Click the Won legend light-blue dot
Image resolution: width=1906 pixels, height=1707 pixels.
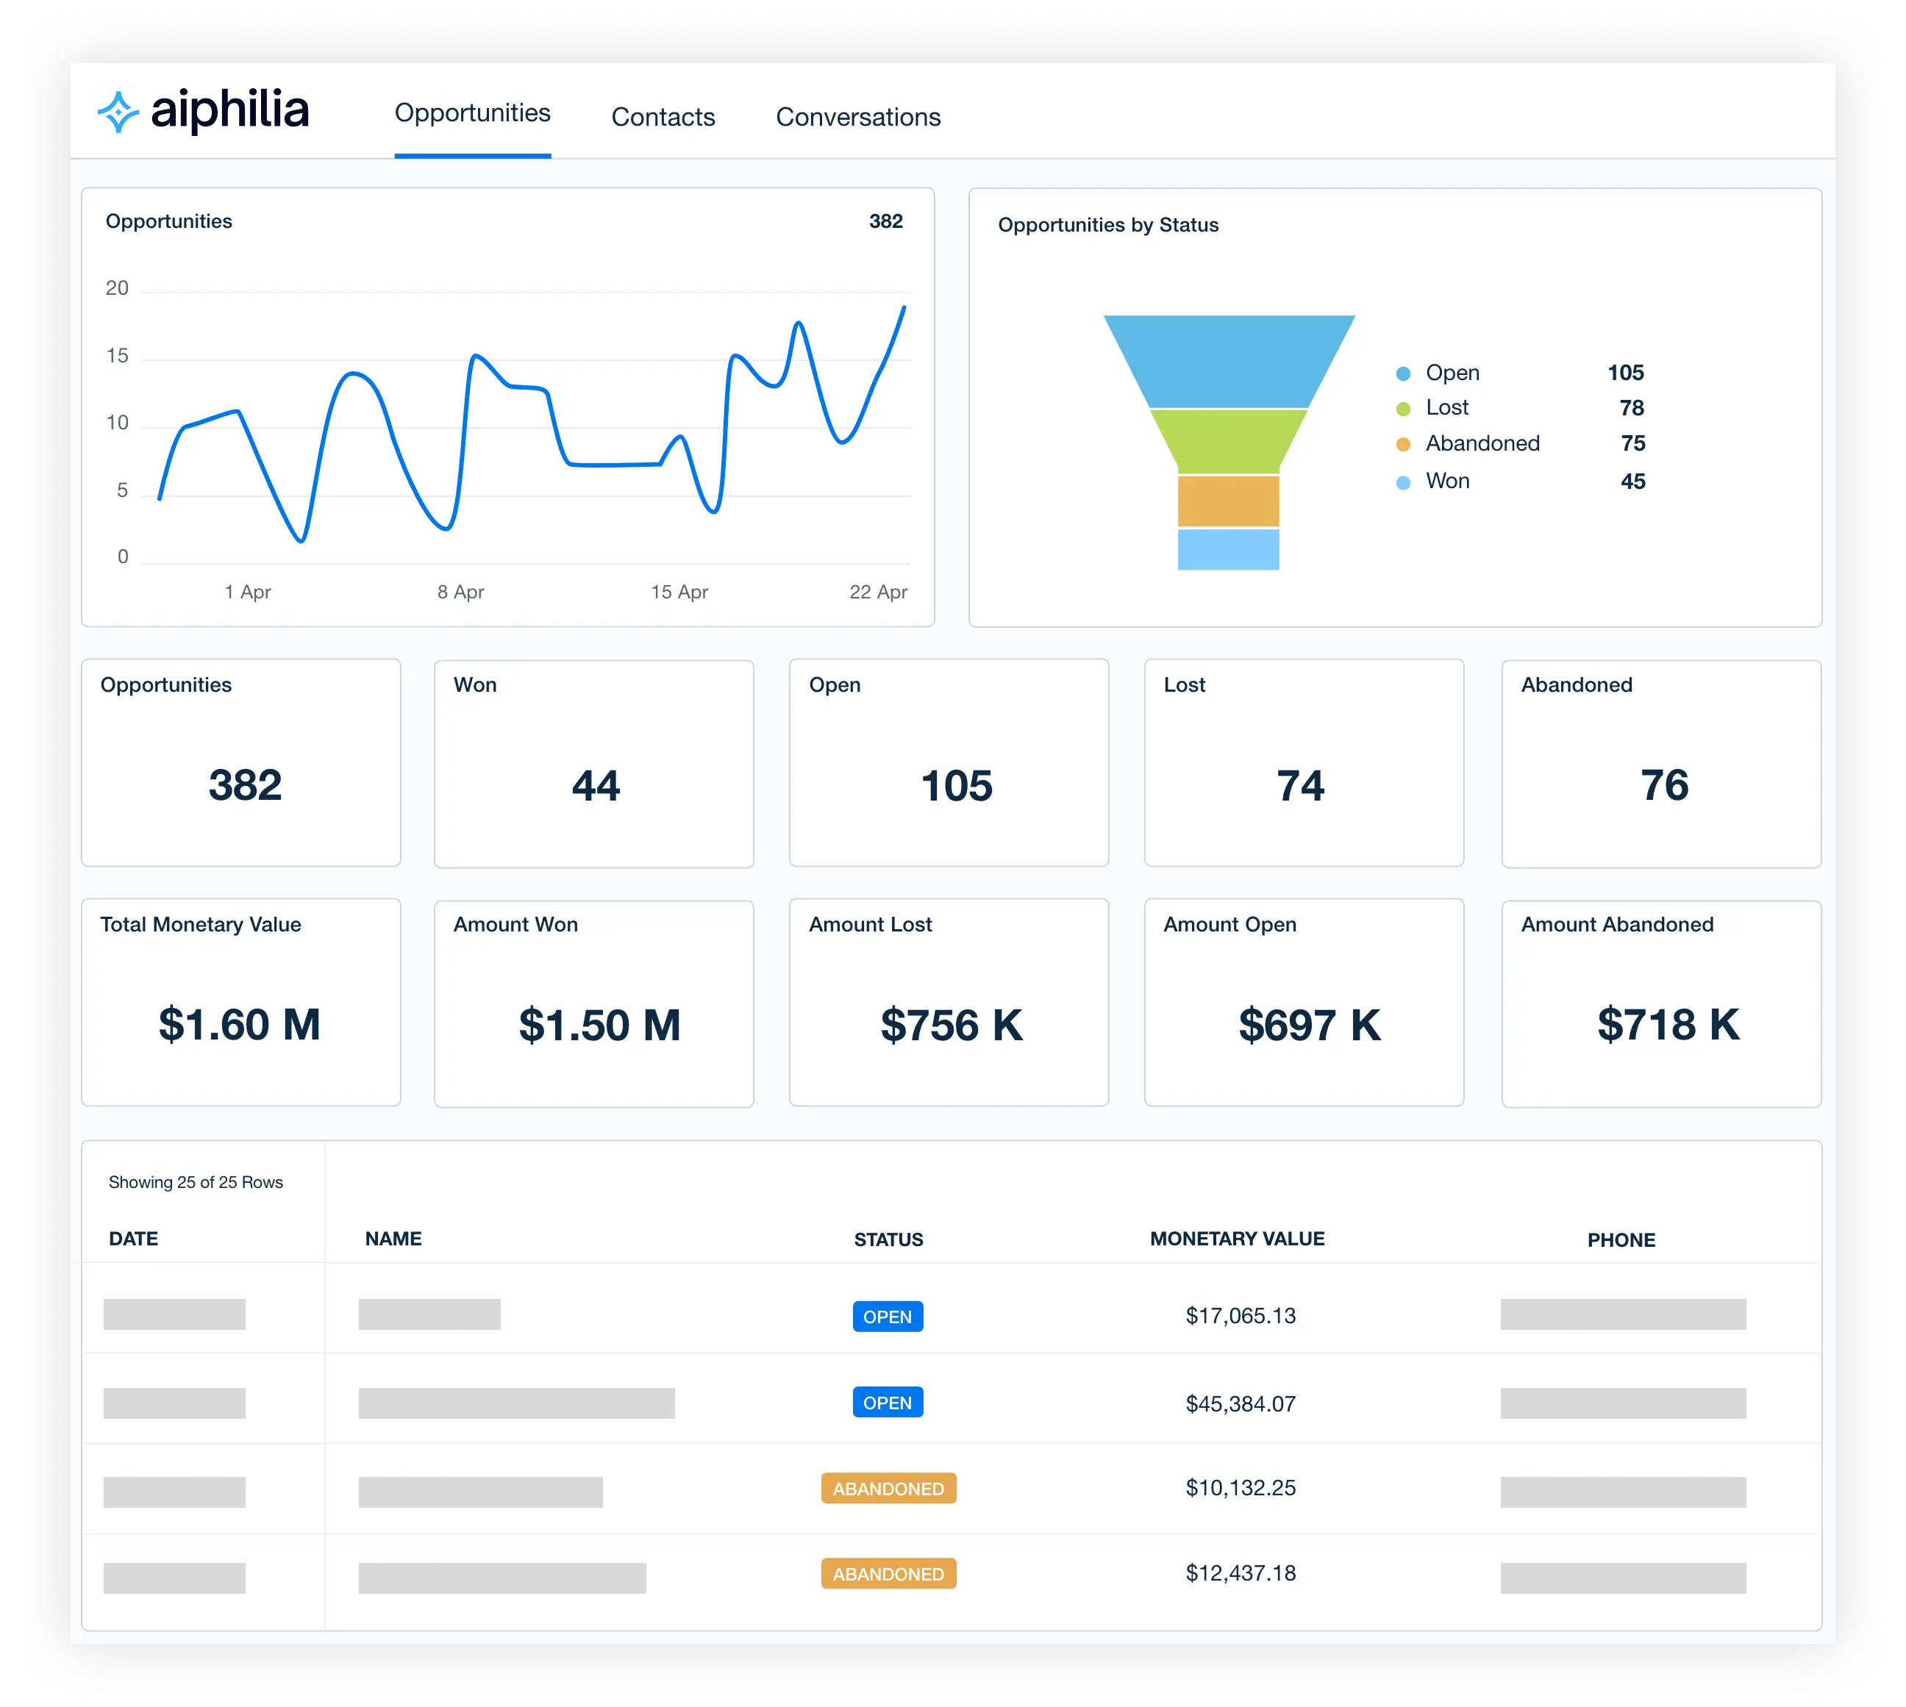coord(1402,483)
